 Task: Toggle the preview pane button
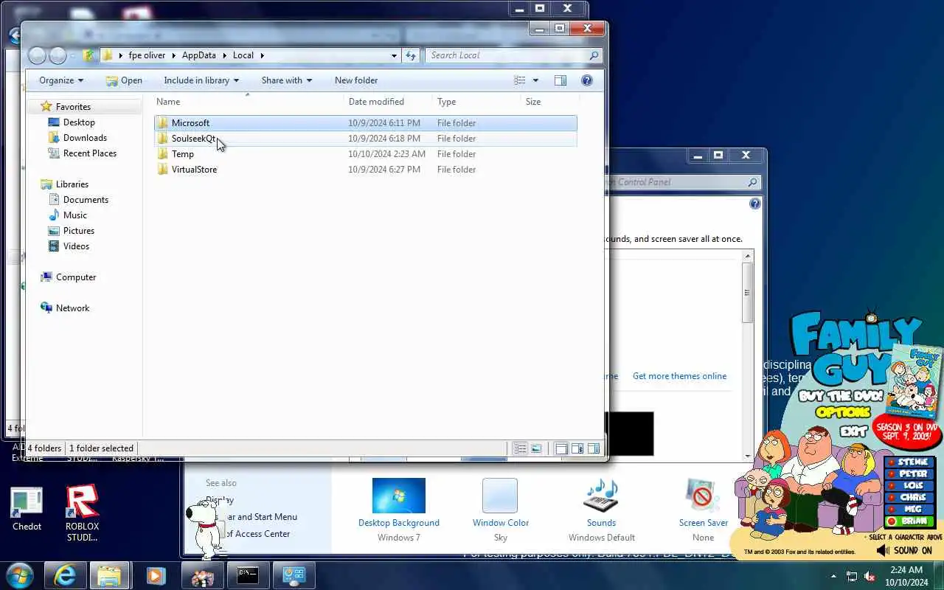click(560, 80)
